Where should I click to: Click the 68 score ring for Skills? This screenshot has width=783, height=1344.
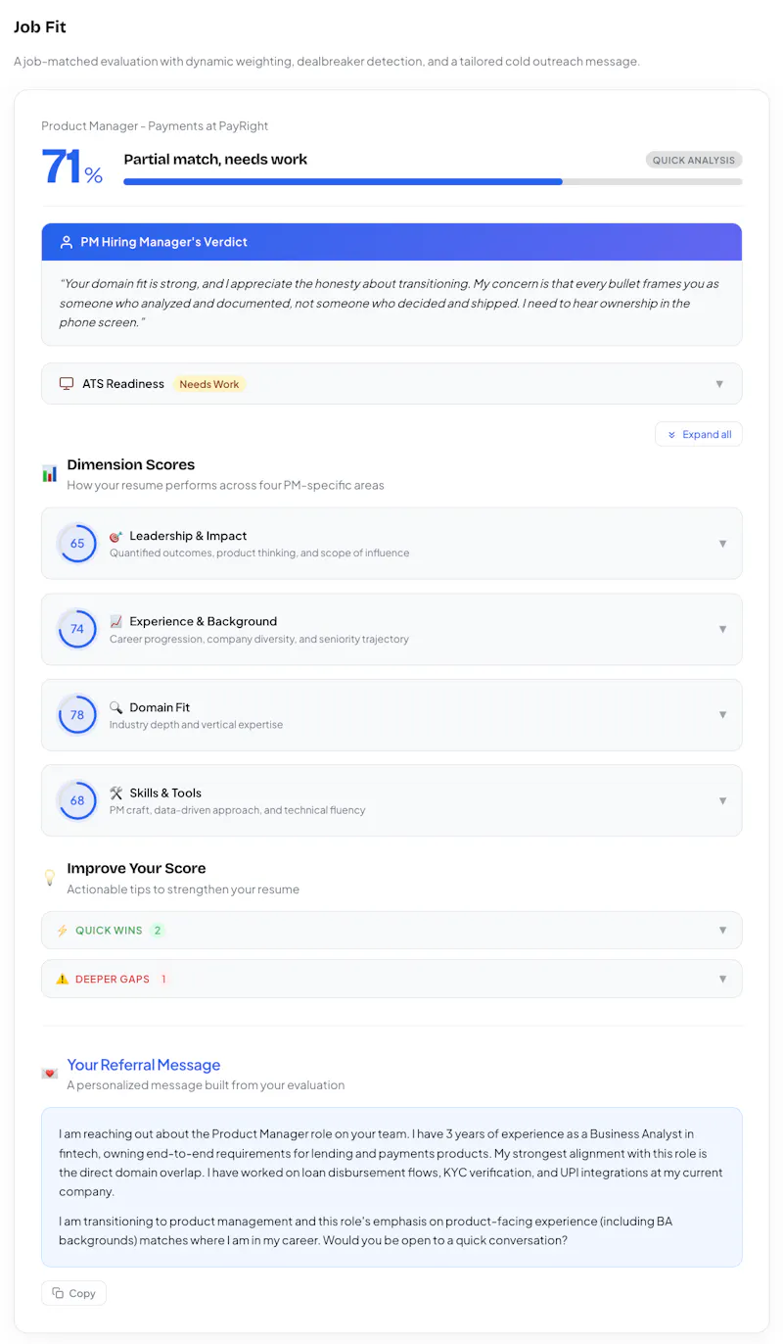(77, 800)
